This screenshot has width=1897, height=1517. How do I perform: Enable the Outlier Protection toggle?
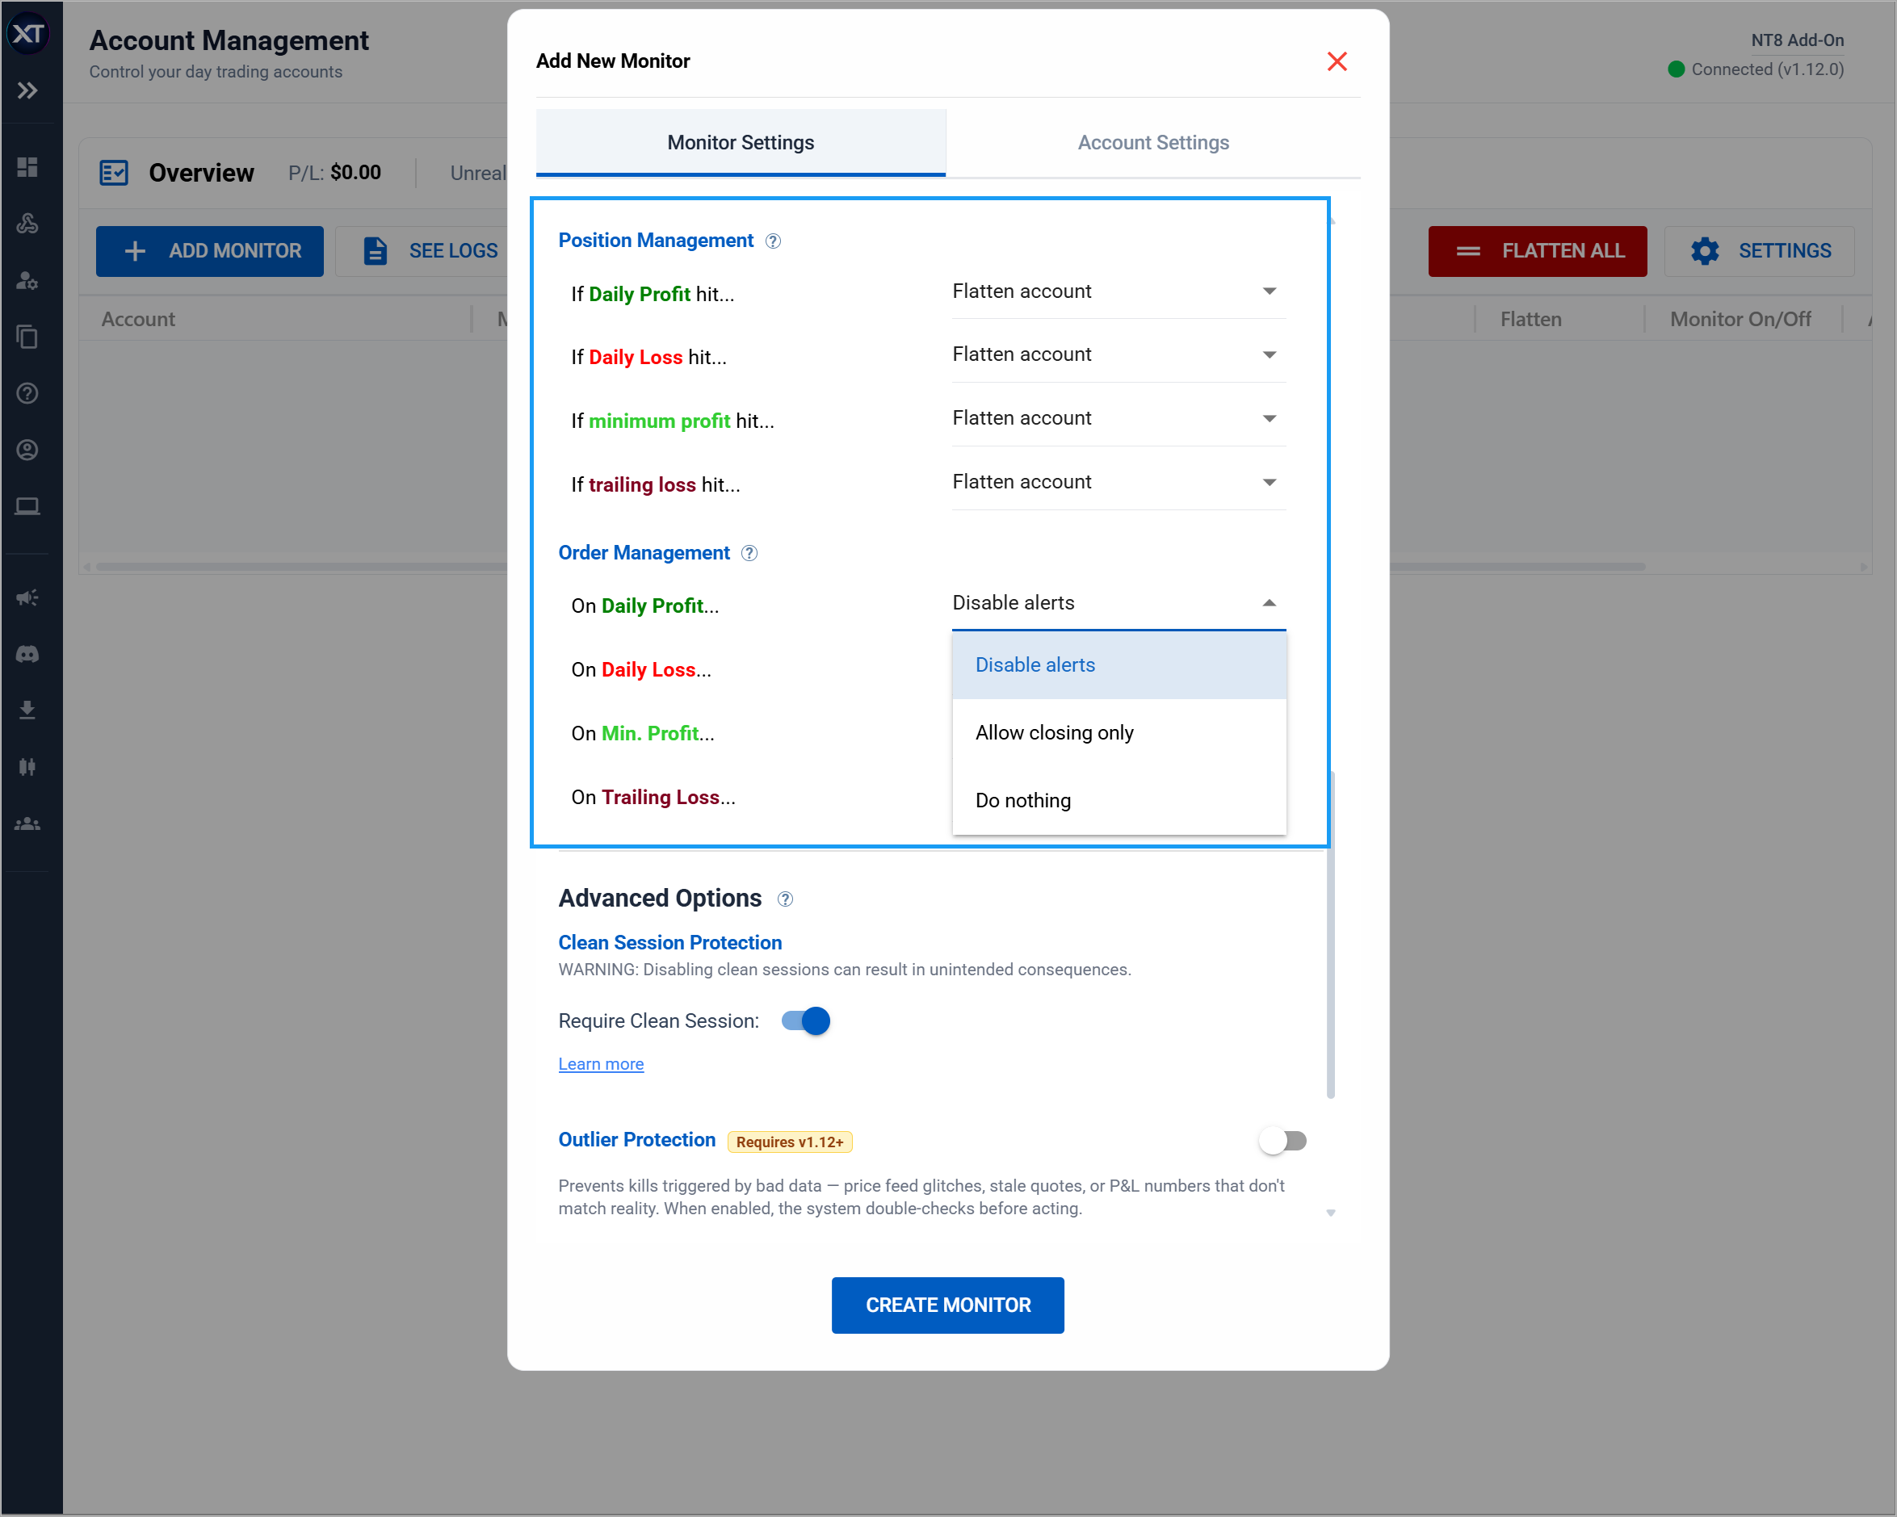click(x=1283, y=1140)
